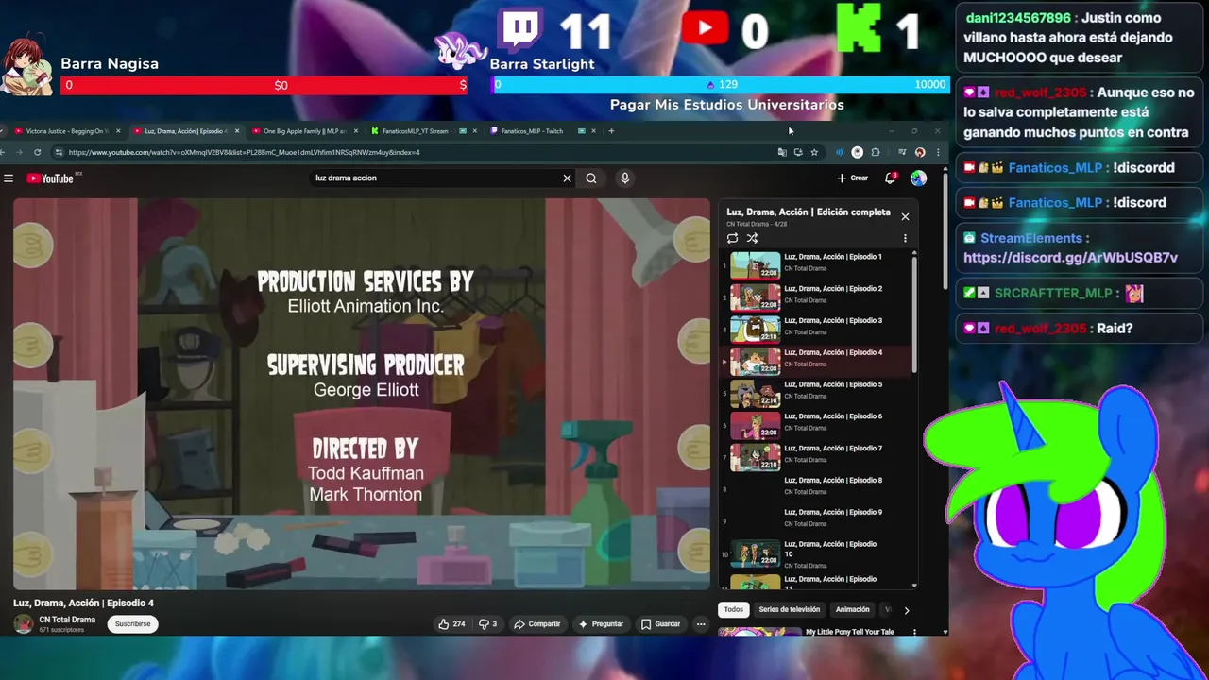
Task: Open the YouTube hamburger guide menu
Action: pos(9,178)
